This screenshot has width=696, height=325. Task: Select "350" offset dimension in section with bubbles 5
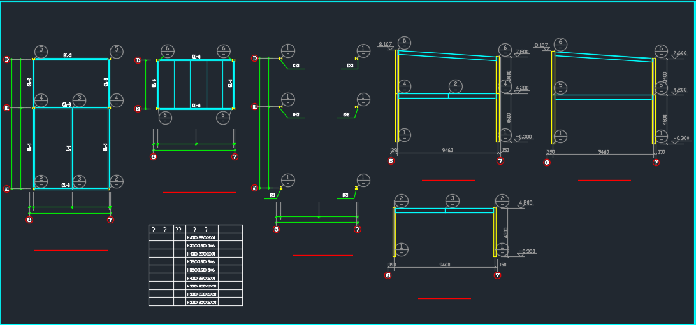point(551,152)
